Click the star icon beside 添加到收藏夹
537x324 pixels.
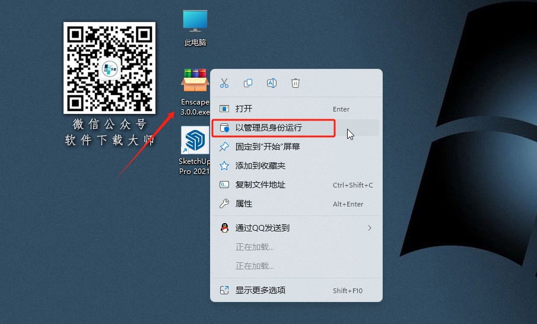(224, 166)
